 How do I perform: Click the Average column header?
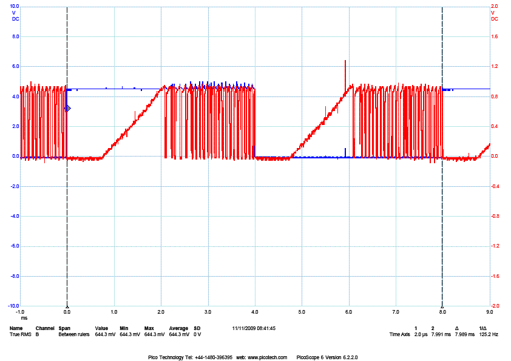pyautogui.click(x=178, y=328)
